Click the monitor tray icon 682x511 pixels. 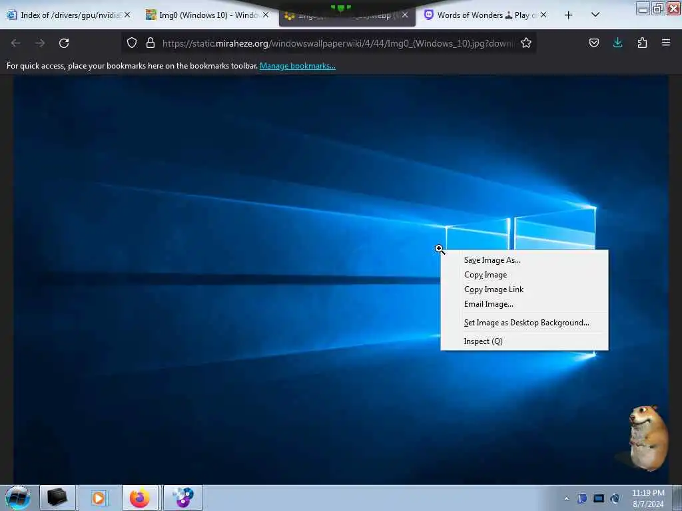point(599,498)
